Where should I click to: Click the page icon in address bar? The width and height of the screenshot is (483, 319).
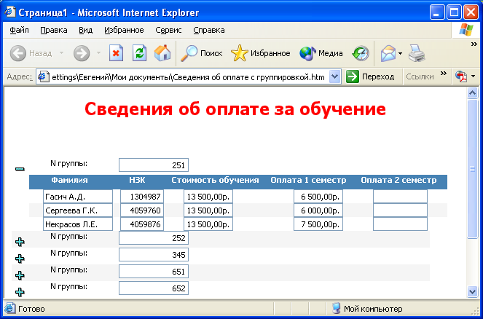44,76
